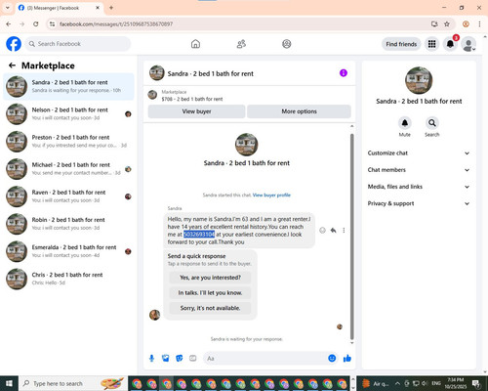The height and width of the screenshot is (391, 488).
Task: Open more options dots beside Sandra's message
Action: tap(344, 231)
